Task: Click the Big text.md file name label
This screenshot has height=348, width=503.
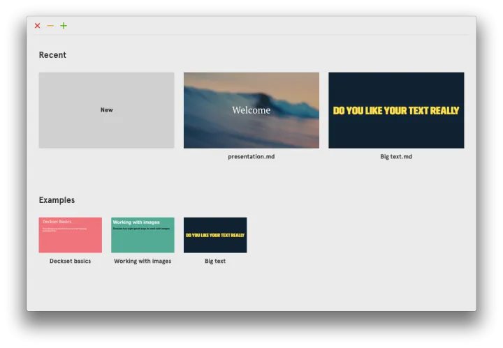Action: [x=396, y=157]
